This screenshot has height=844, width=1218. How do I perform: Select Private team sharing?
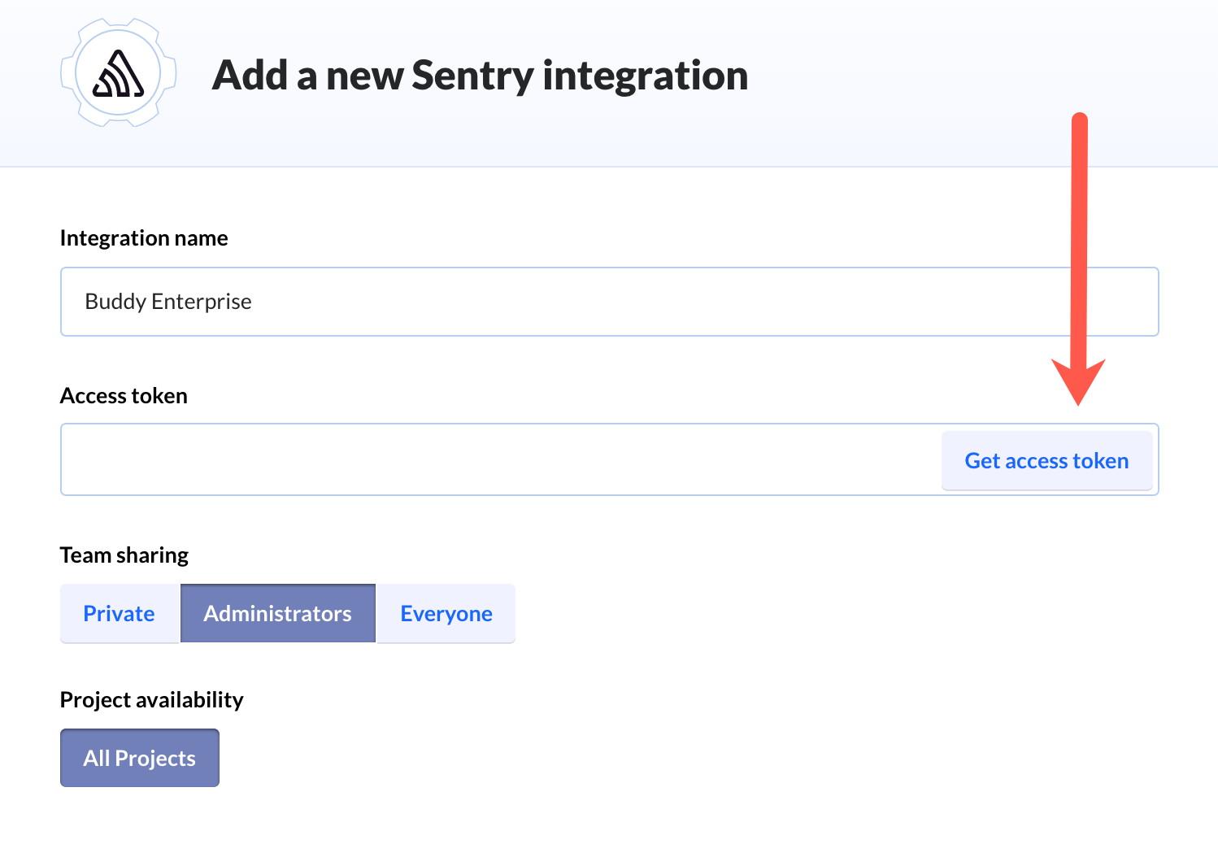[120, 613]
